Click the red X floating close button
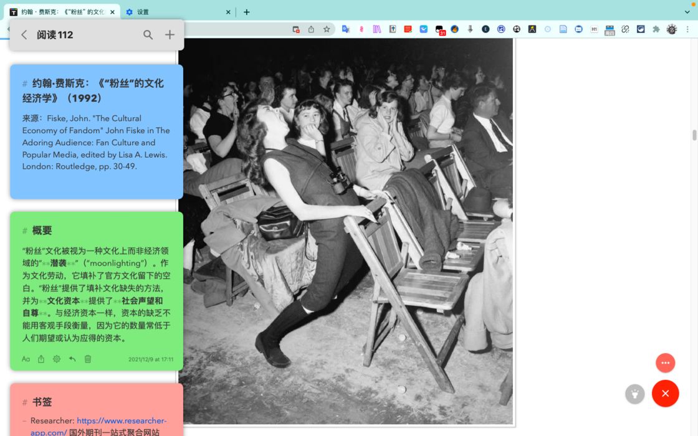This screenshot has height=436, width=698. [665, 393]
